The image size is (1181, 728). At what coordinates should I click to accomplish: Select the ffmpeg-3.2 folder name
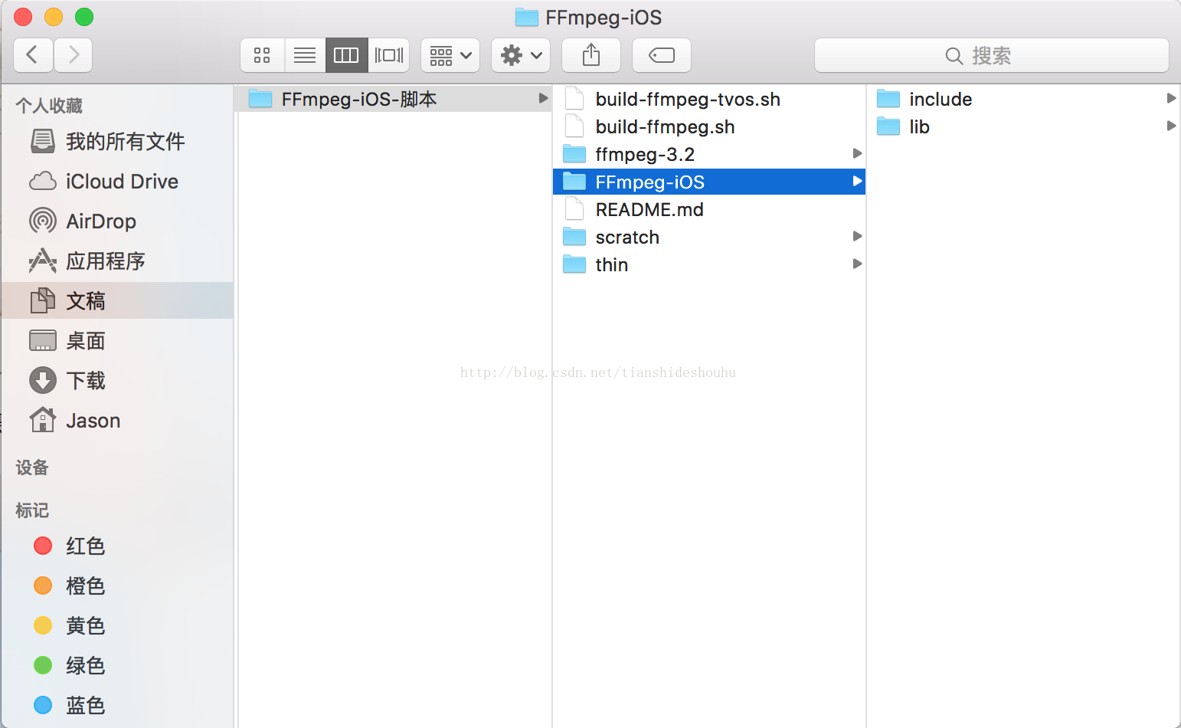(x=645, y=155)
